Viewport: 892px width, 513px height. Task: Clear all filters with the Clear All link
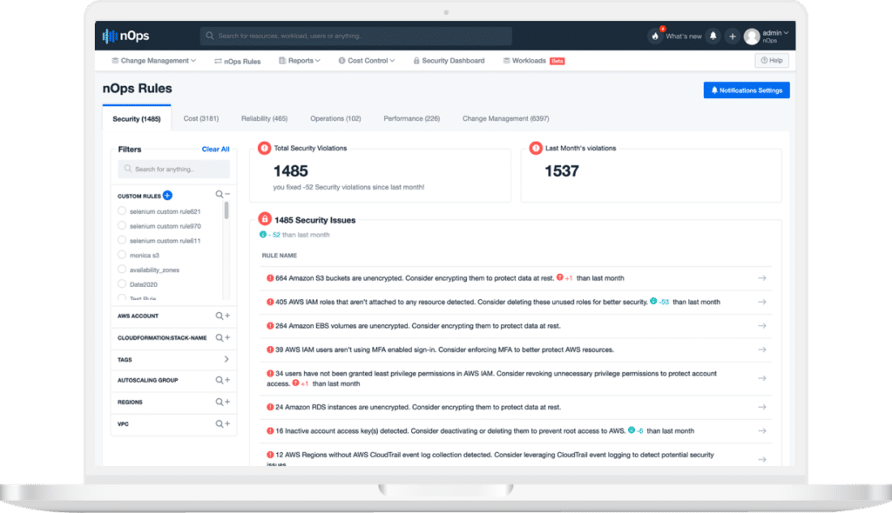(215, 149)
